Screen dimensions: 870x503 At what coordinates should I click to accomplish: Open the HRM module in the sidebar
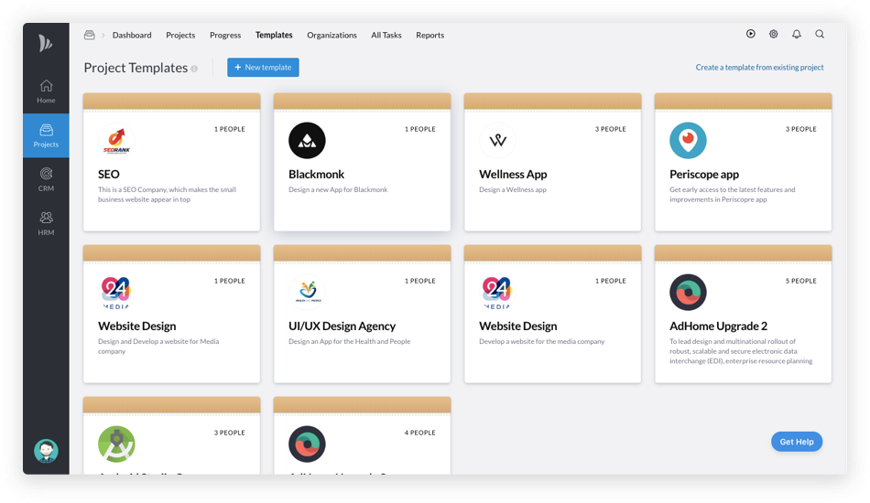pos(46,223)
